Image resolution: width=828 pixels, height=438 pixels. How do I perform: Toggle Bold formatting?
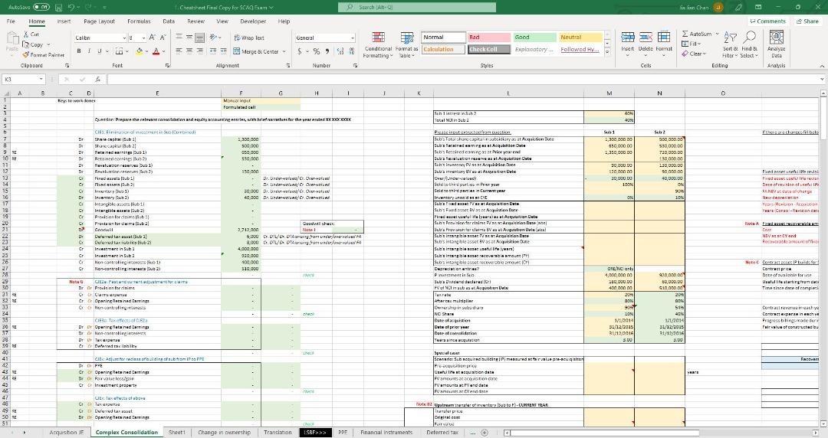click(79, 51)
